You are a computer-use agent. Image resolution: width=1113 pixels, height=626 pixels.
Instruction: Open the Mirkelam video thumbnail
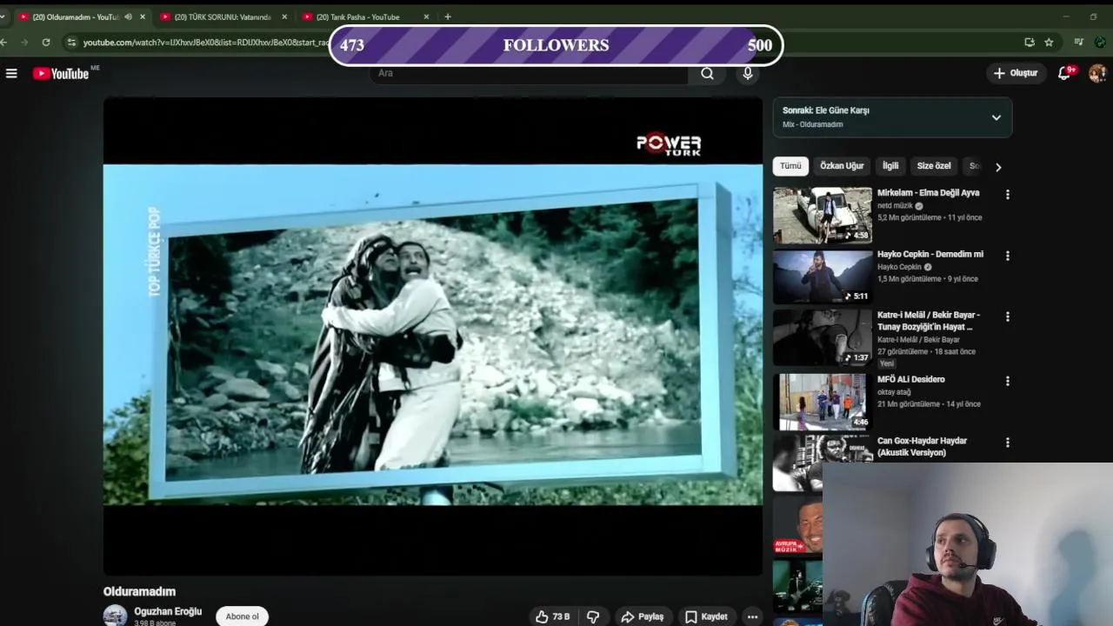(823, 215)
